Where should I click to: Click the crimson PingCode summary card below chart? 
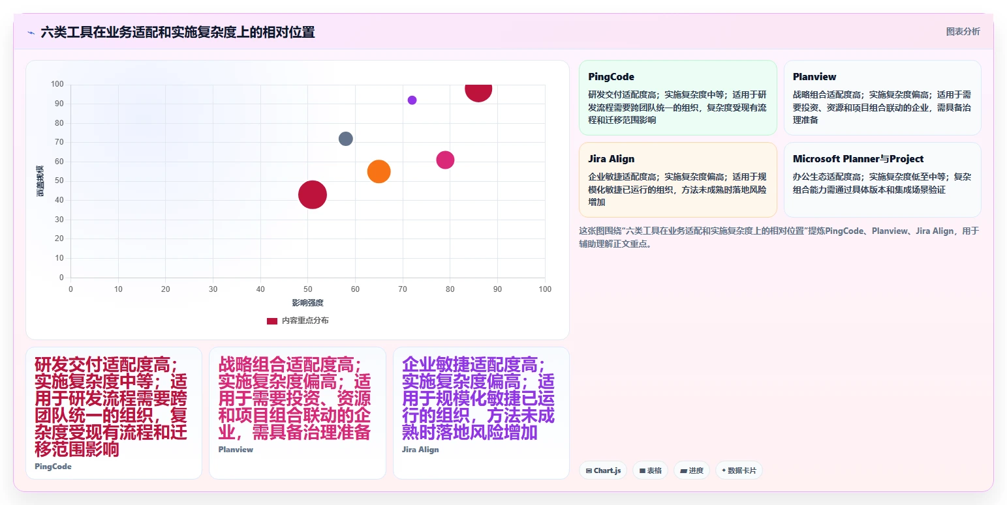[114, 413]
